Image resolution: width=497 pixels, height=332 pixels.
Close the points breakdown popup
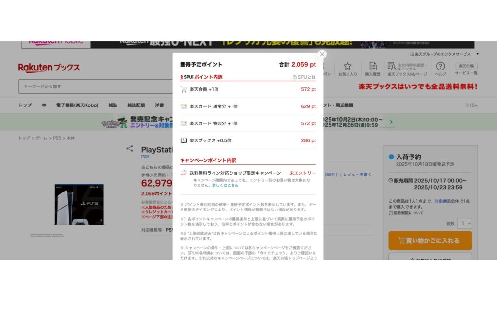pyautogui.click(x=322, y=54)
